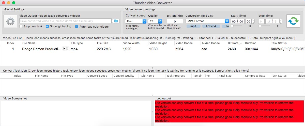This screenshot has height=126, width=305.
Task: Toggle Auto read sub-folders checkbox
Action: [x=77, y=27]
